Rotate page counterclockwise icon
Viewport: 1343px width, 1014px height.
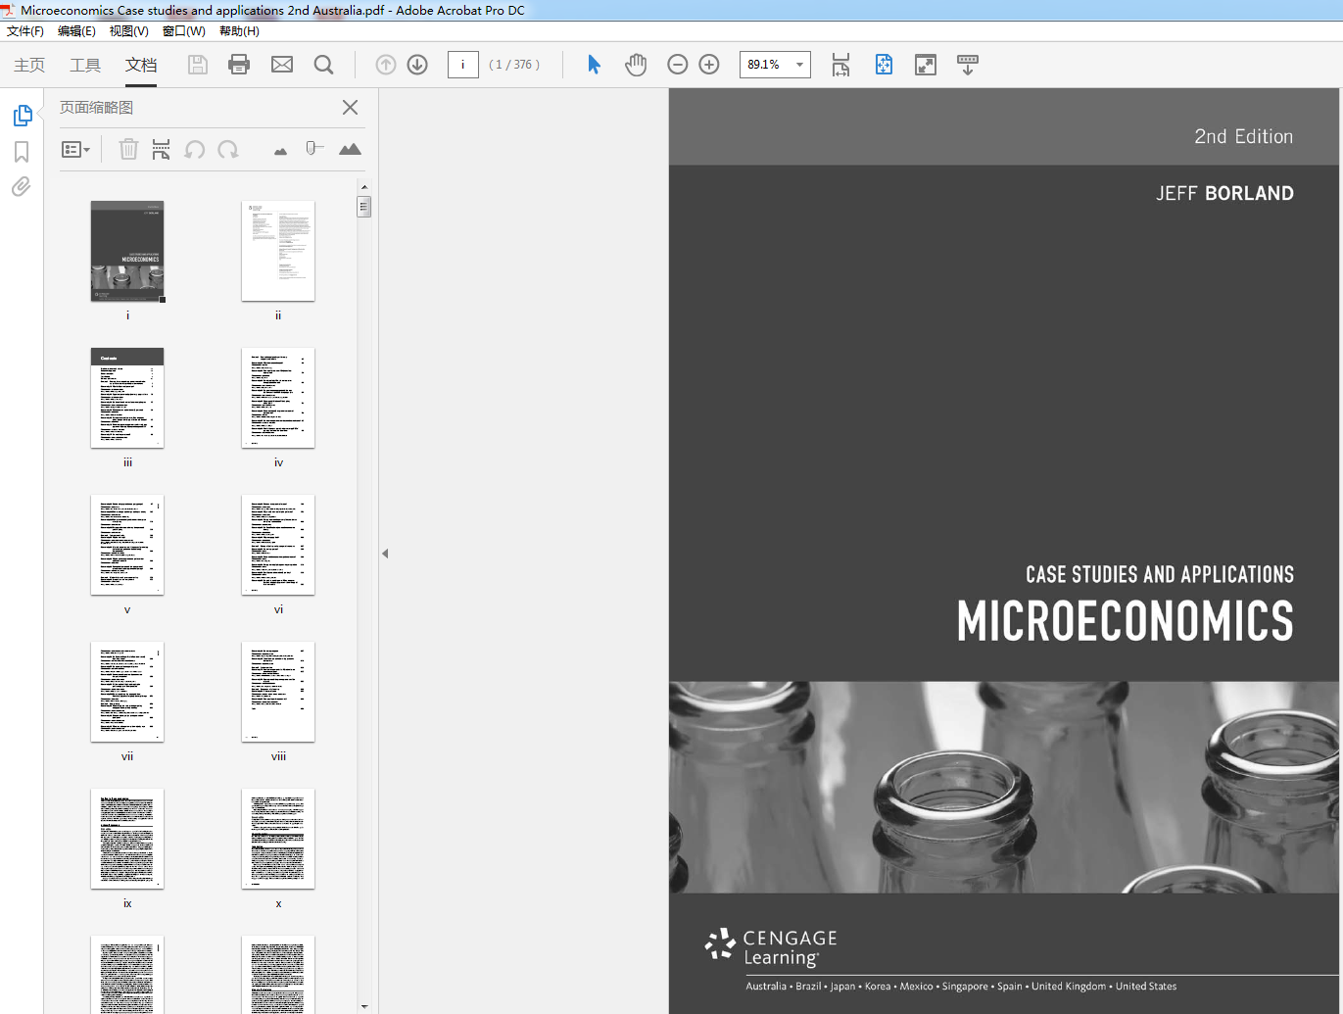195,149
